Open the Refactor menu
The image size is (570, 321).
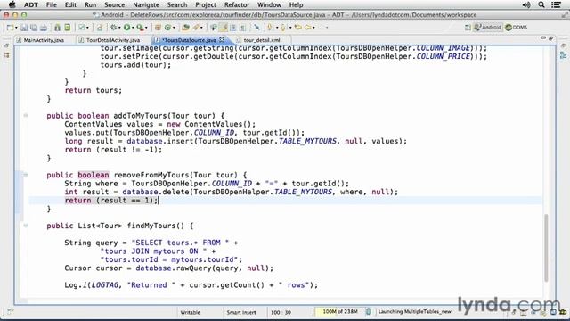(x=237, y=4)
